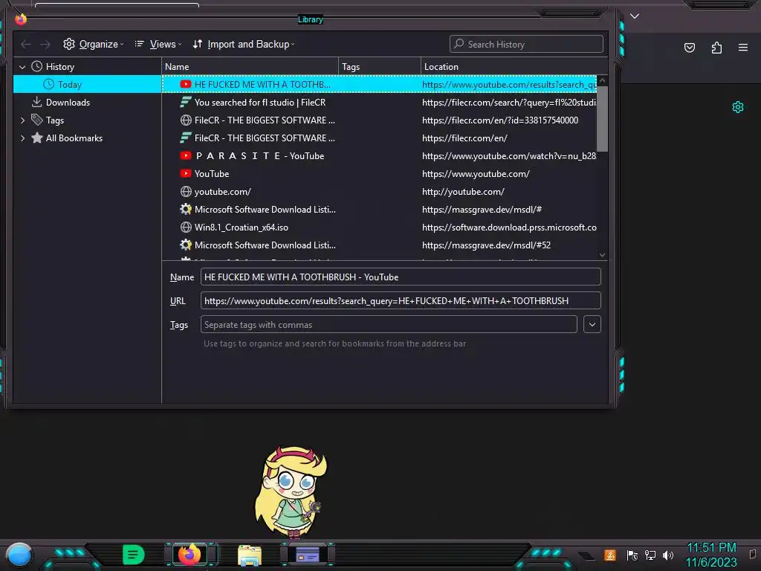Image resolution: width=761 pixels, height=571 pixels.
Task: Click the https://filecr.com/en/ location cell
Action: (464, 138)
